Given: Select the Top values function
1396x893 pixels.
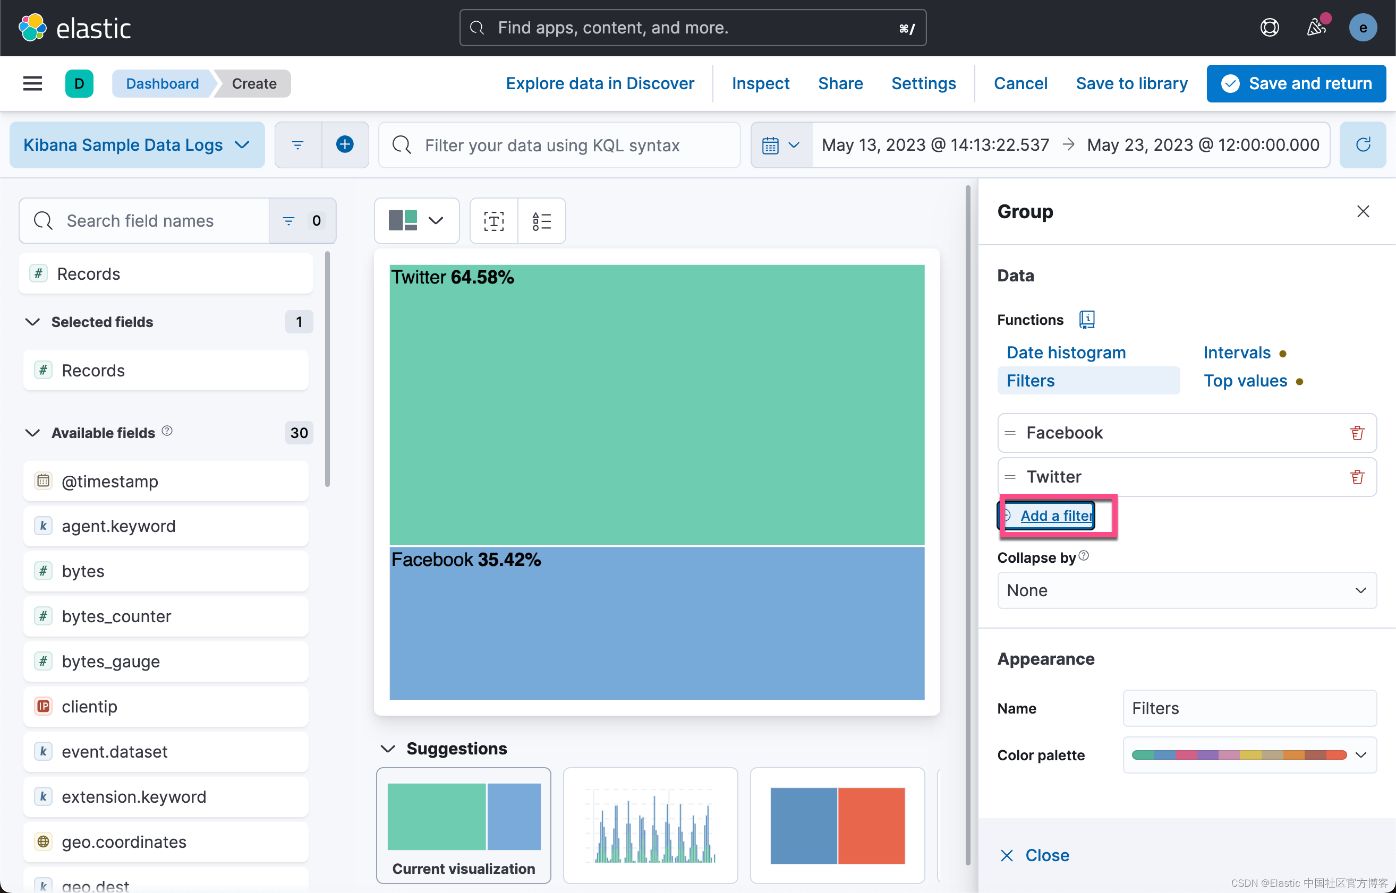Looking at the screenshot, I should [x=1245, y=380].
